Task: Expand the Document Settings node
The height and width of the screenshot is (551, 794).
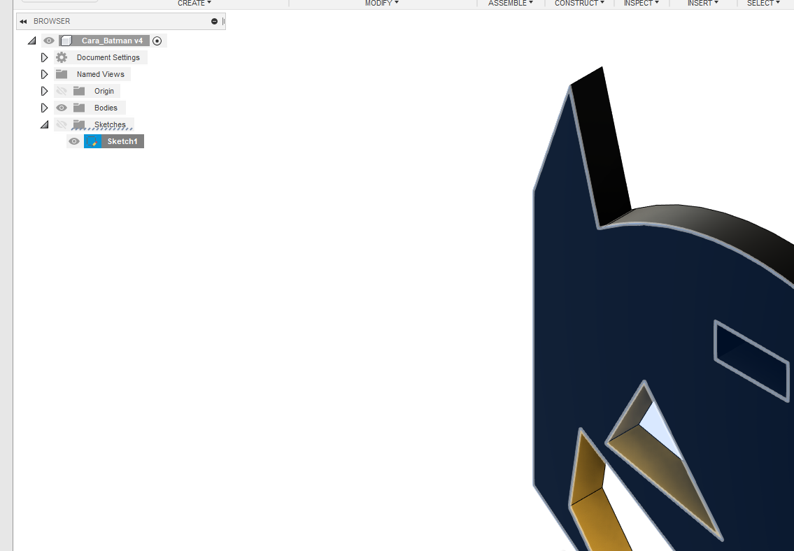Action: (44, 57)
